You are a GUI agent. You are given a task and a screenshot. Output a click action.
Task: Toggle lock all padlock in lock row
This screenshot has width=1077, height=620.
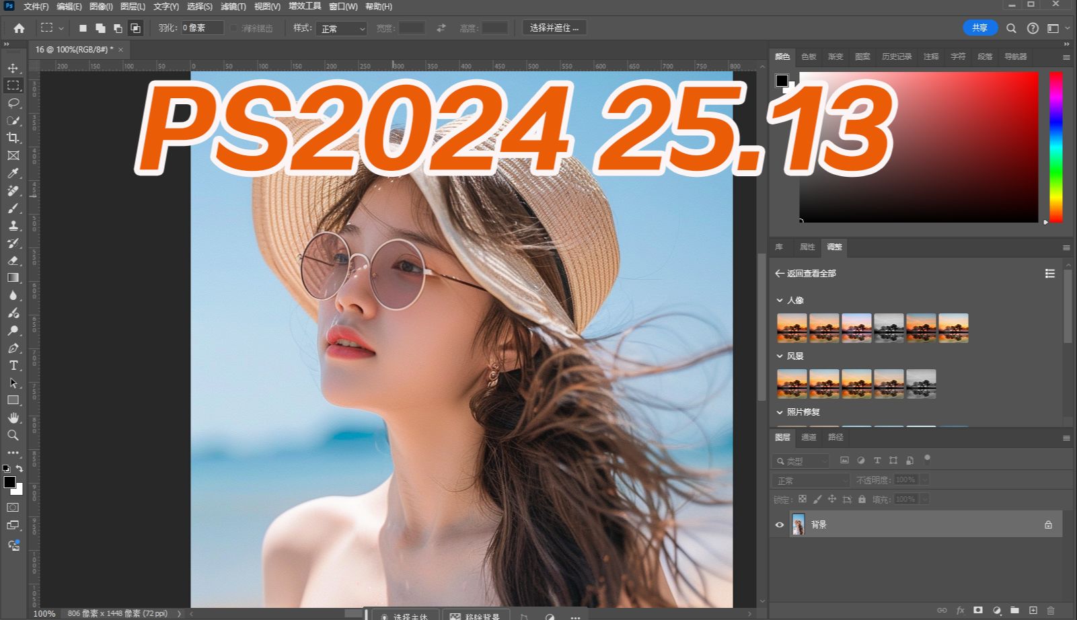[x=862, y=499]
